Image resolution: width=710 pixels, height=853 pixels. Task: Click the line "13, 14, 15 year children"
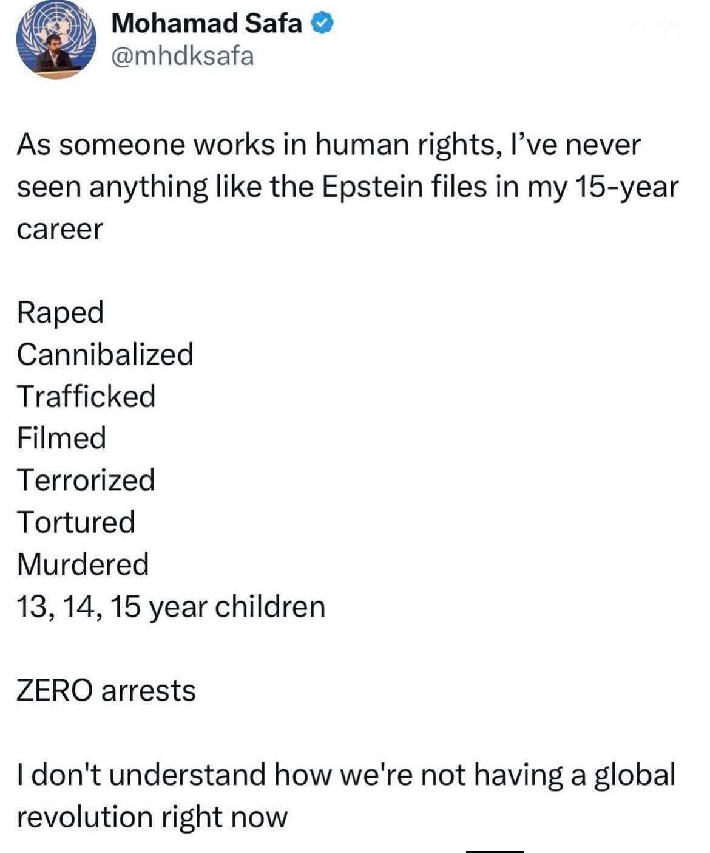point(171,606)
